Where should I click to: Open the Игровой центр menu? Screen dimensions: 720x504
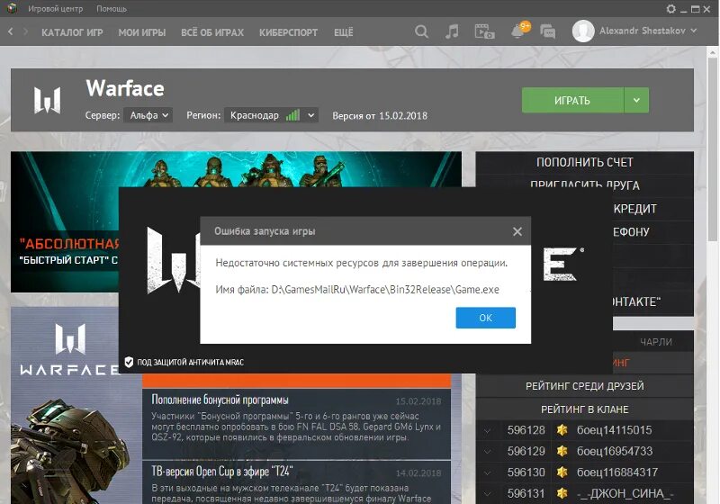(56, 9)
